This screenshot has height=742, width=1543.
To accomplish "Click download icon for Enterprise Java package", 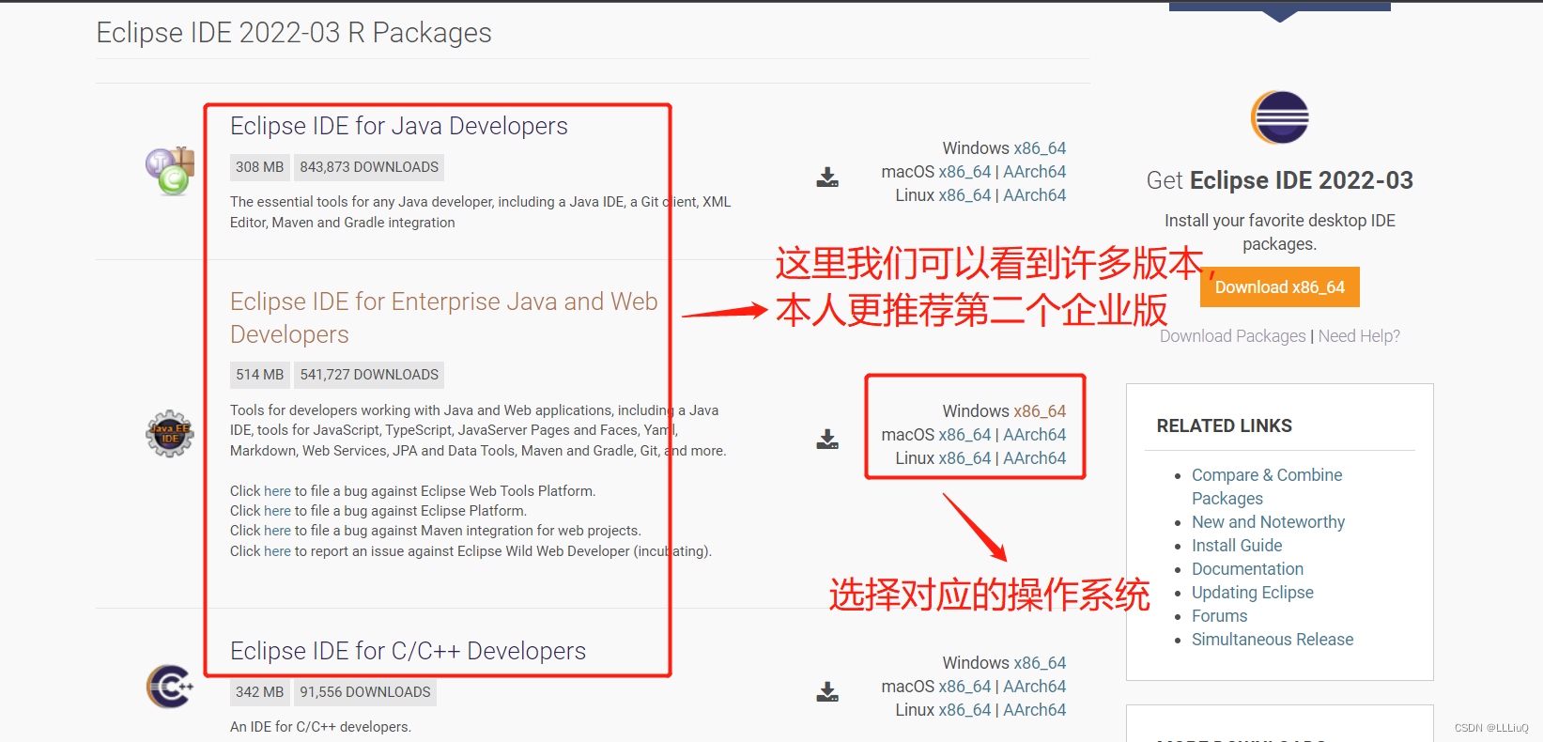I will point(827,439).
